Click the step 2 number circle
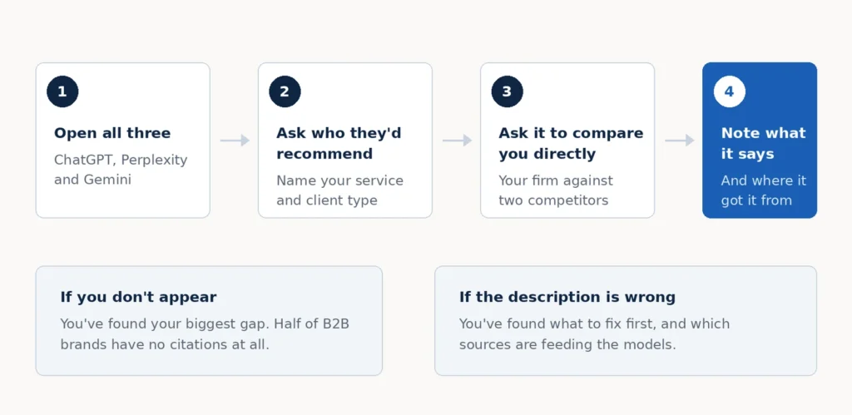This screenshot has width=852, height=415. pos(285,91)
